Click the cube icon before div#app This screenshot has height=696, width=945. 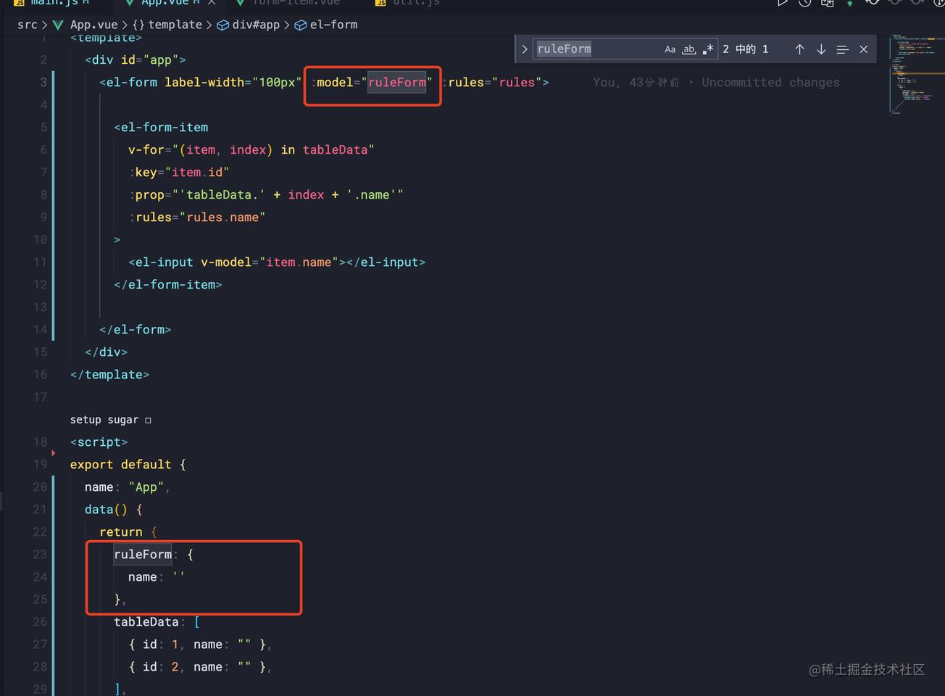222,25
